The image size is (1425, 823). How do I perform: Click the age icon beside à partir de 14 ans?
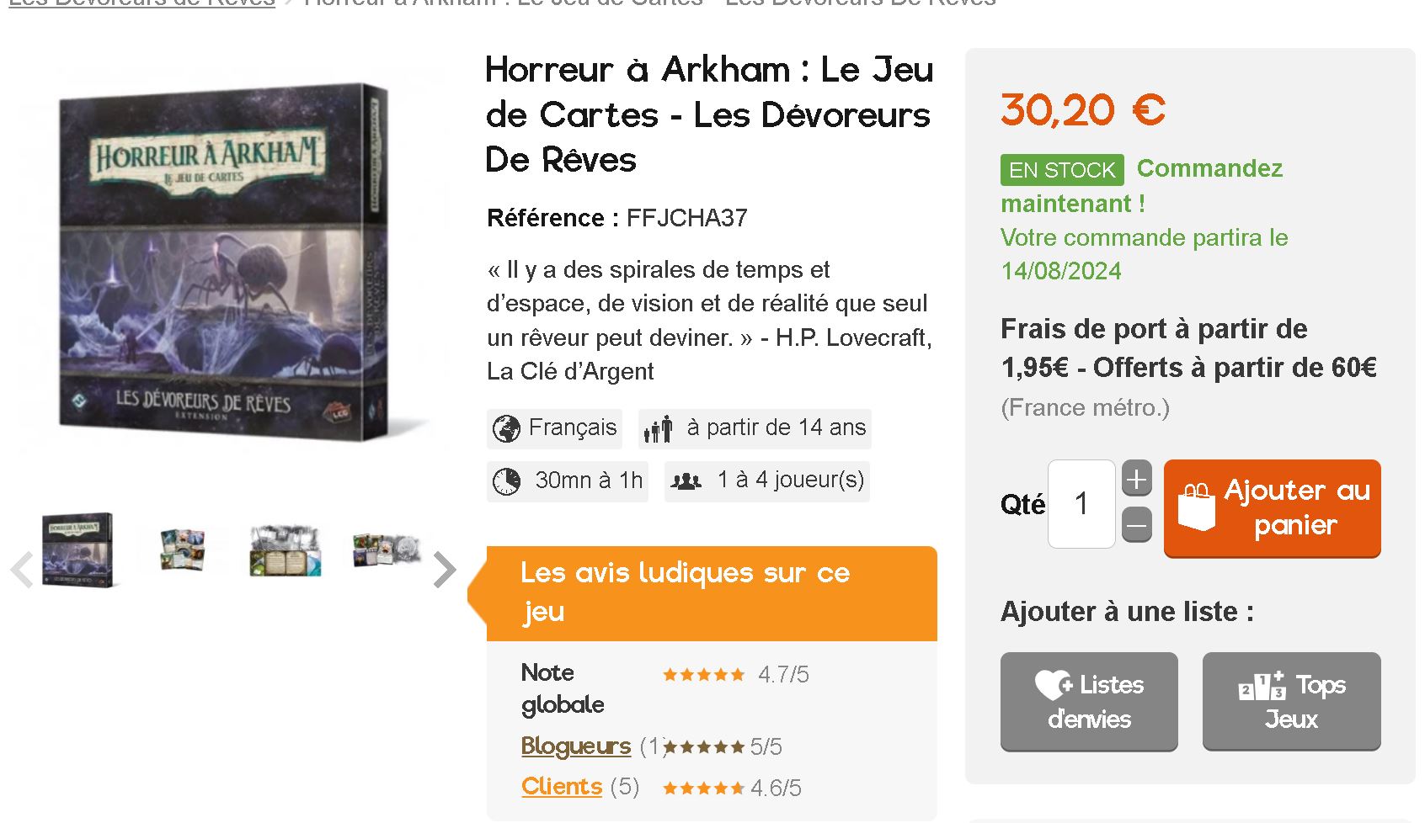659,428
